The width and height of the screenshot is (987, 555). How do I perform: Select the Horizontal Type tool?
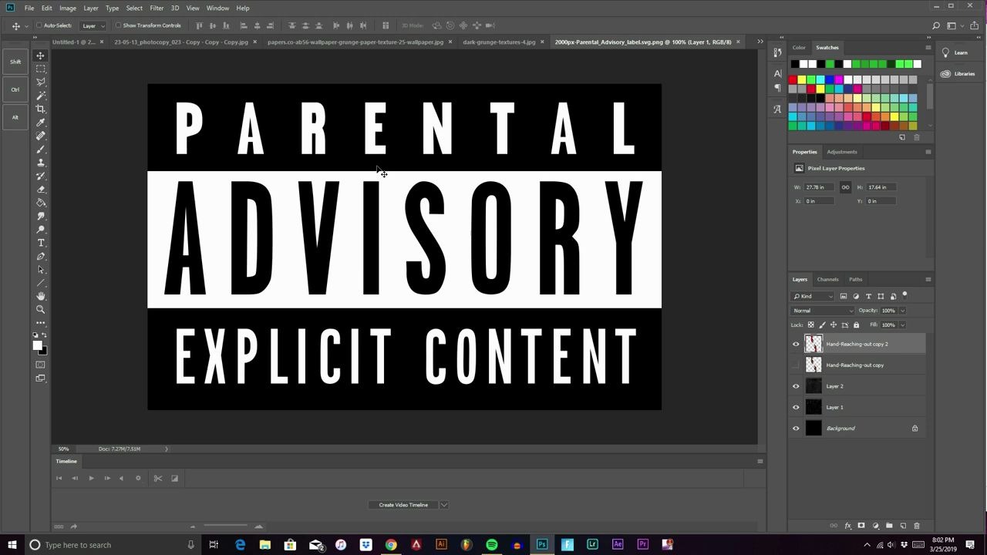pyautogui.click(x=41, y=243)
